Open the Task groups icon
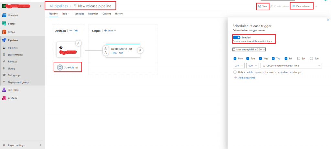Image resolution: width=331 pixels, height=149 pixels. 4,75
